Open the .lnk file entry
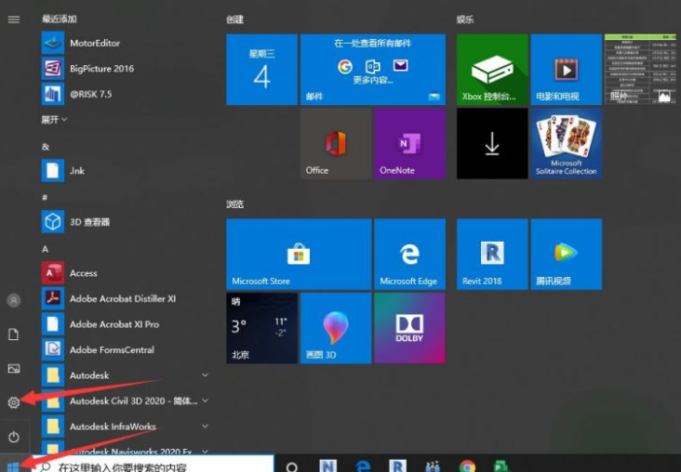 (126, 170)
